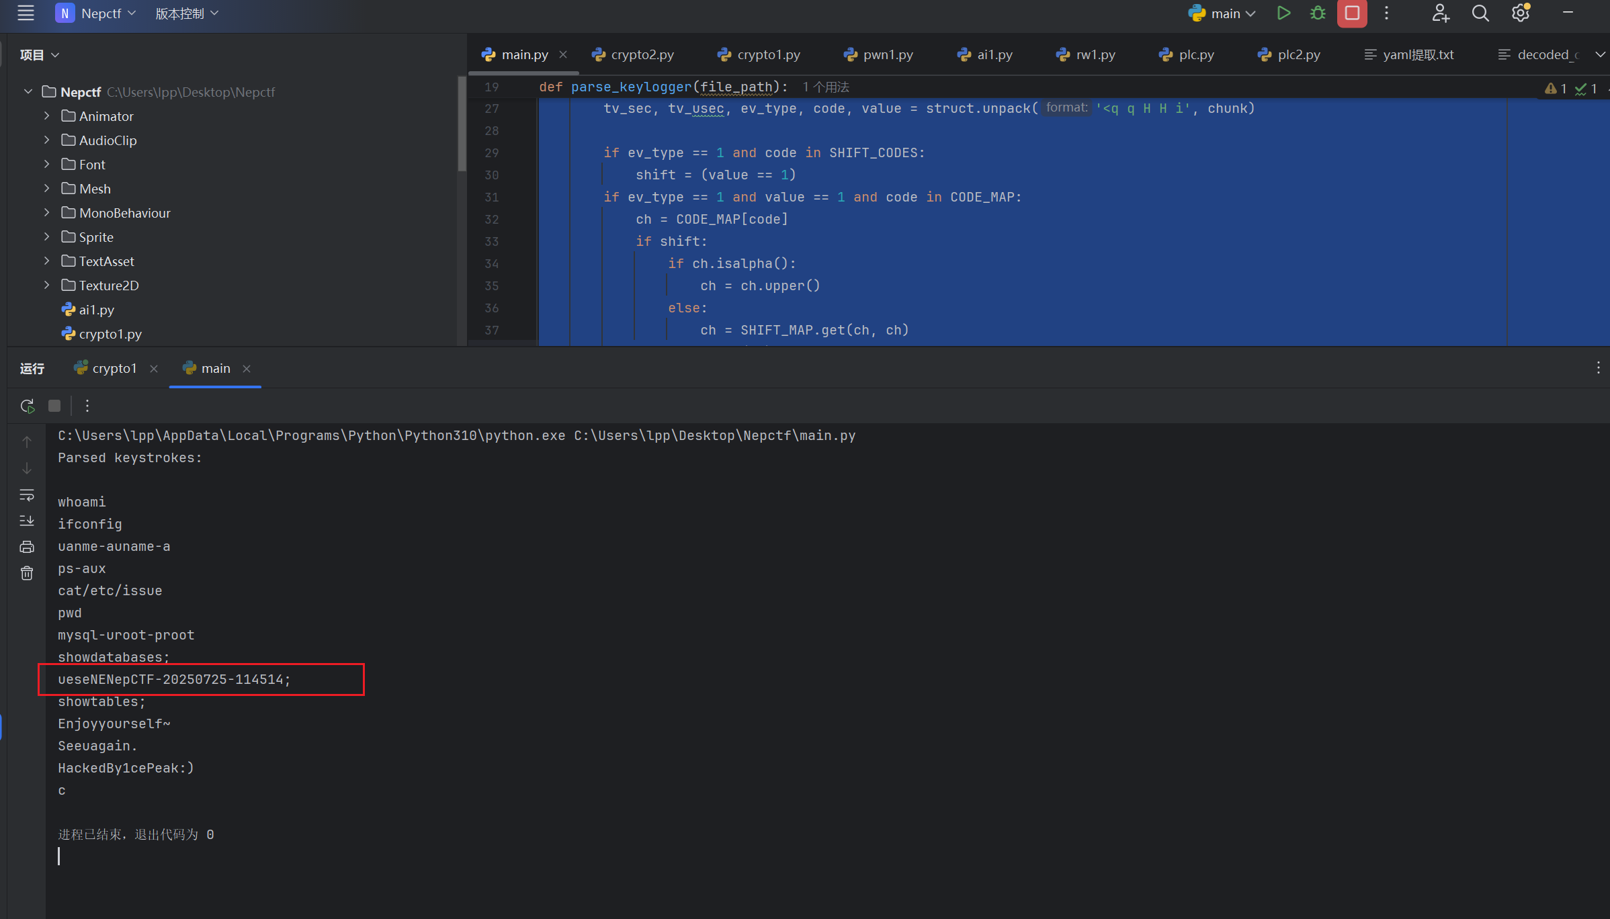Open crypto1.py in project tree
The height and width of the screenshot is (919, 1610).
click(110, 334)
